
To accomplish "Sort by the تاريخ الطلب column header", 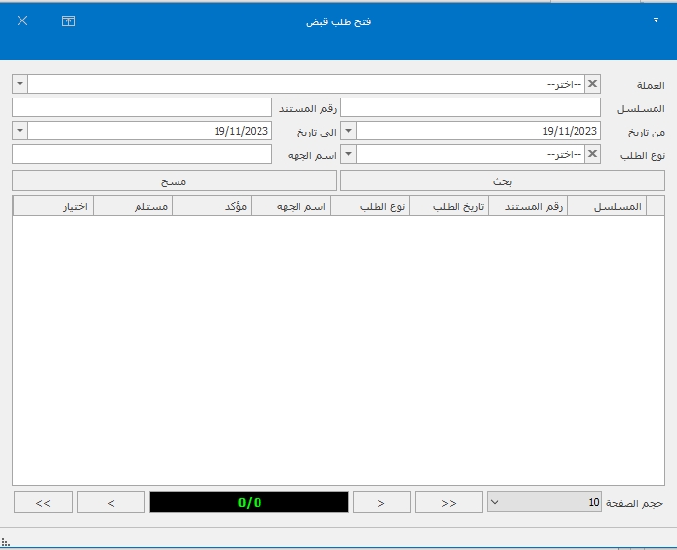I will 449,206.
